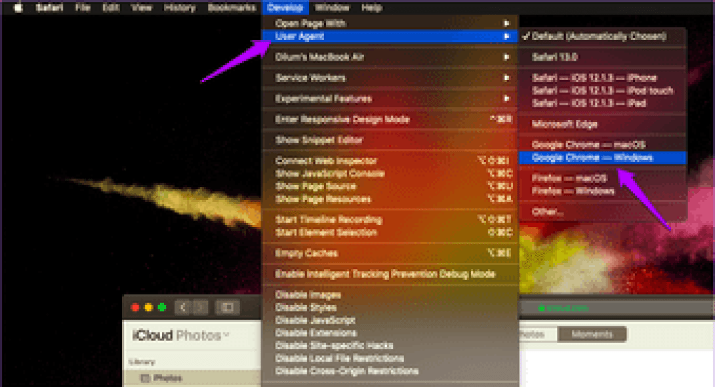
Task: Toggle Disable Images option
Action: pos(308,295)
